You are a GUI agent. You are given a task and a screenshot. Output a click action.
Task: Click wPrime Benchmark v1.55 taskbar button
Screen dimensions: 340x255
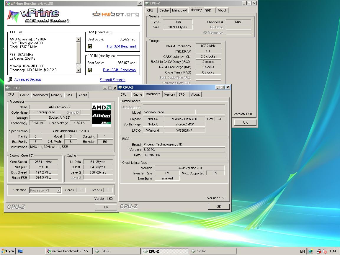tap(69, 251)
